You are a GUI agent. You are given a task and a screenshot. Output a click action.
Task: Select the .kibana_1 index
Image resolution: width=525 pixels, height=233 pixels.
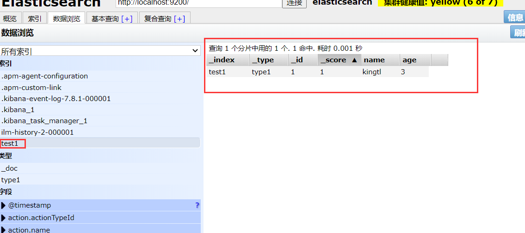100,110
